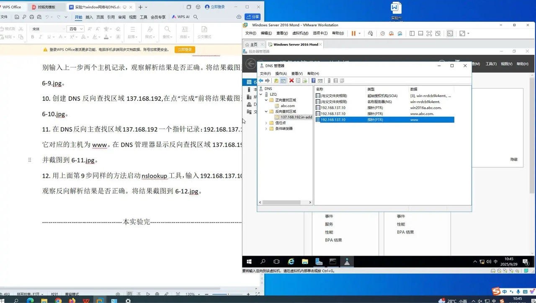Select the 137.168.192.in-addr zone in tree

(293, 117)
